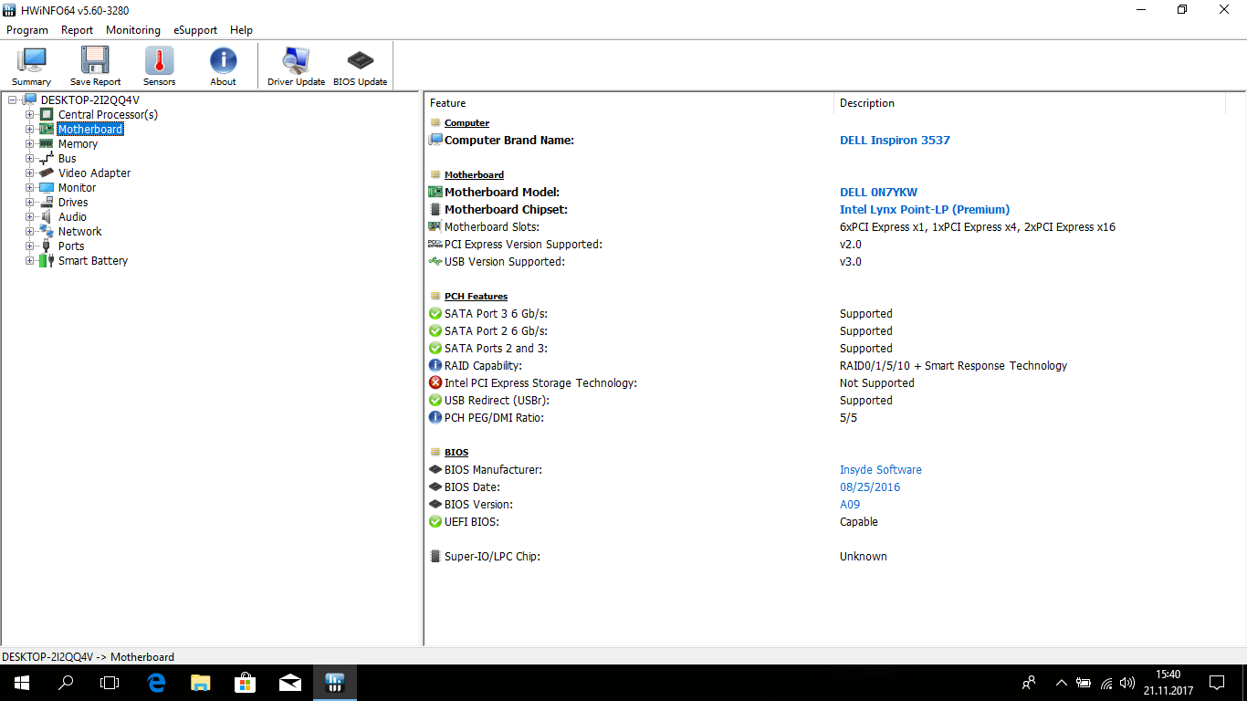Click the Audio speaker icon in tree

(x=47, y=216)
